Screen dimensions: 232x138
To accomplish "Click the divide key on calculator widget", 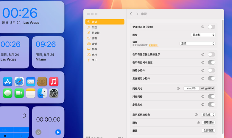I will click(x=21, y=136).
